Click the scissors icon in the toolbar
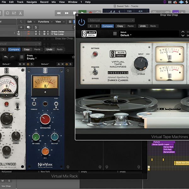Viewport: 189px width, 189px height. tap(20, 13)
